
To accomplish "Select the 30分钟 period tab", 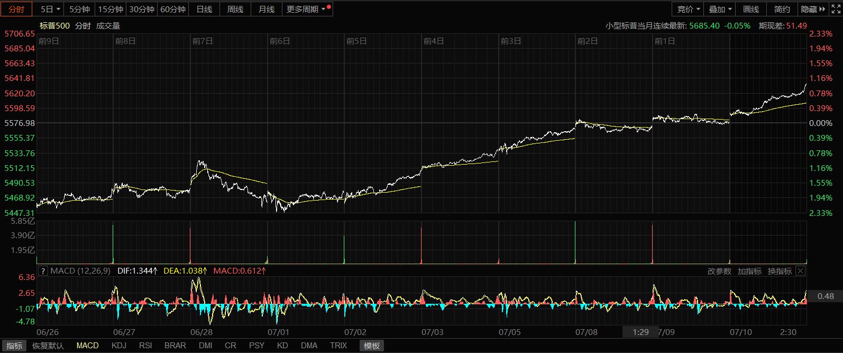I will point(142,9).
